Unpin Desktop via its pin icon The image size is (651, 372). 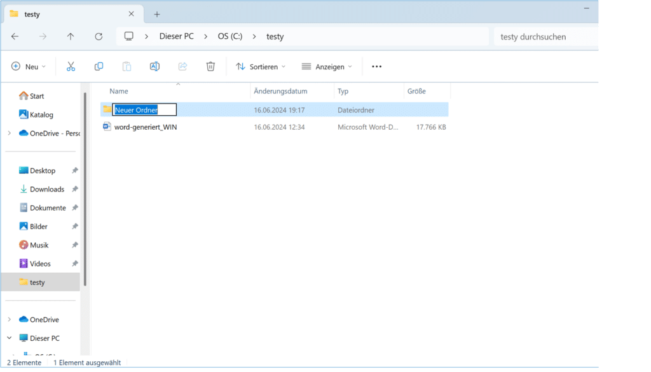75,170
